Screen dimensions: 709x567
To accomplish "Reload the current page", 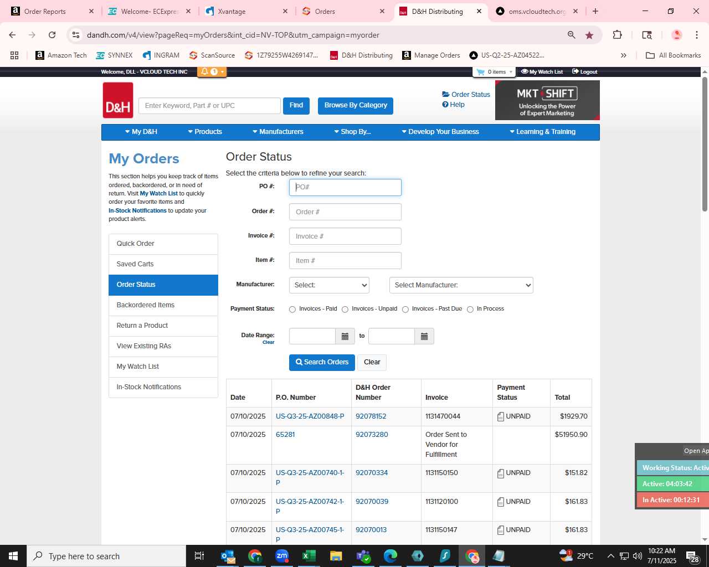I will click(x=52, y=35).
